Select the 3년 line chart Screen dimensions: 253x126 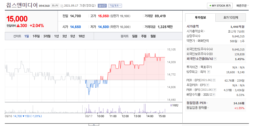(65, 36)
